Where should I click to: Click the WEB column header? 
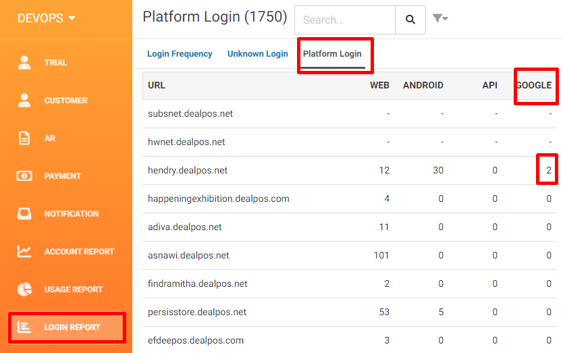coord(379,86)
